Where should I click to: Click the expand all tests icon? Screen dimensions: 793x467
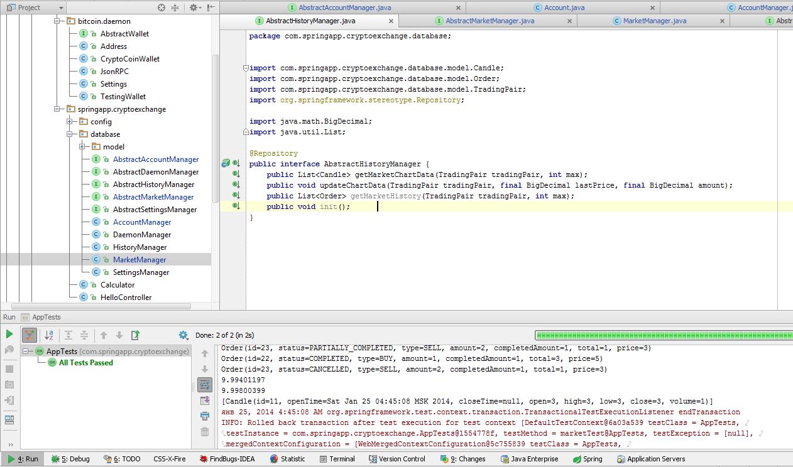(68, 335)
